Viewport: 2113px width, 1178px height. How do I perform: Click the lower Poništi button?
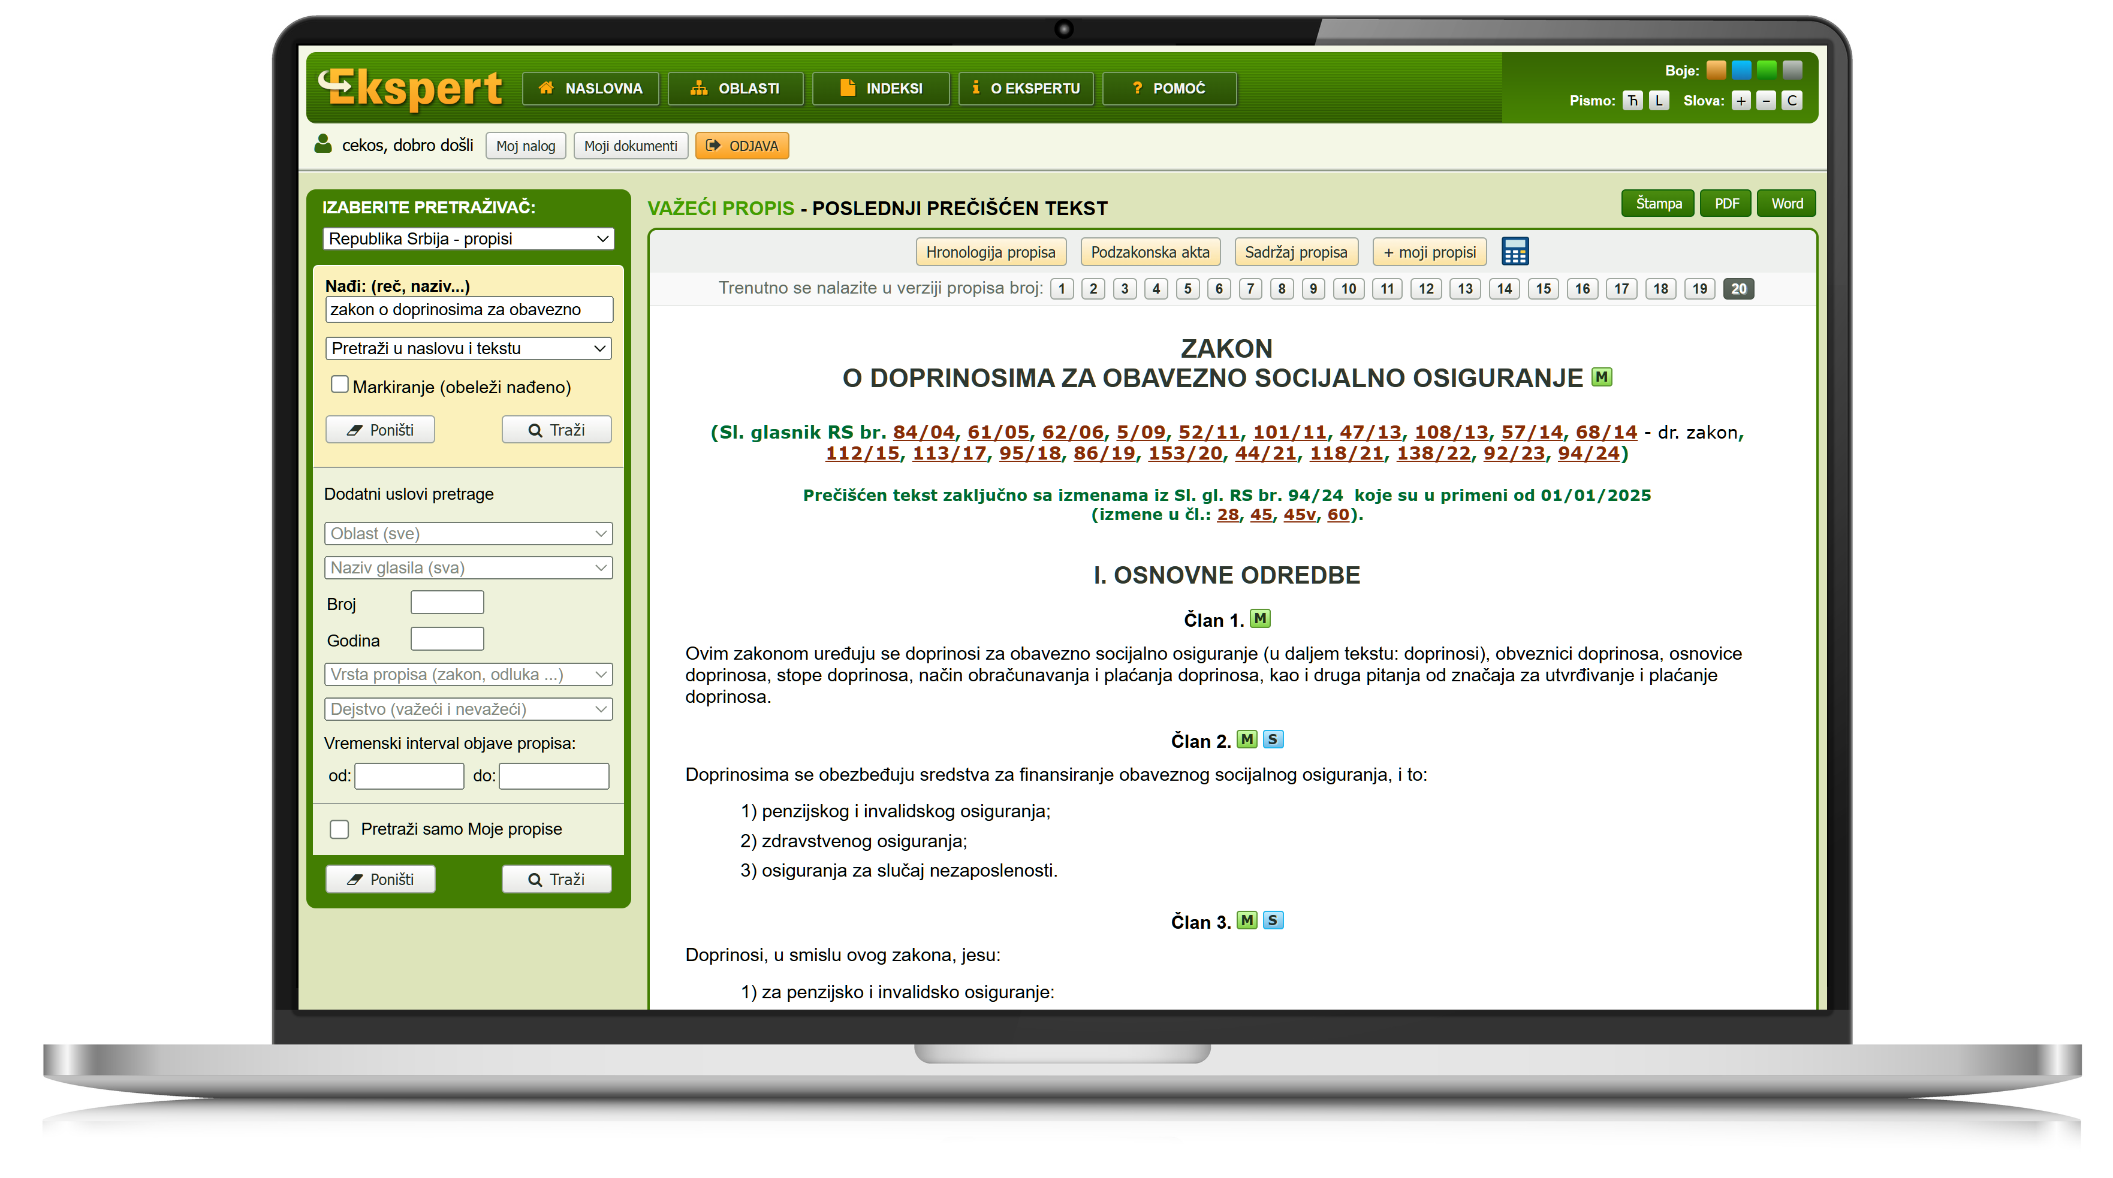coord(380,880)
